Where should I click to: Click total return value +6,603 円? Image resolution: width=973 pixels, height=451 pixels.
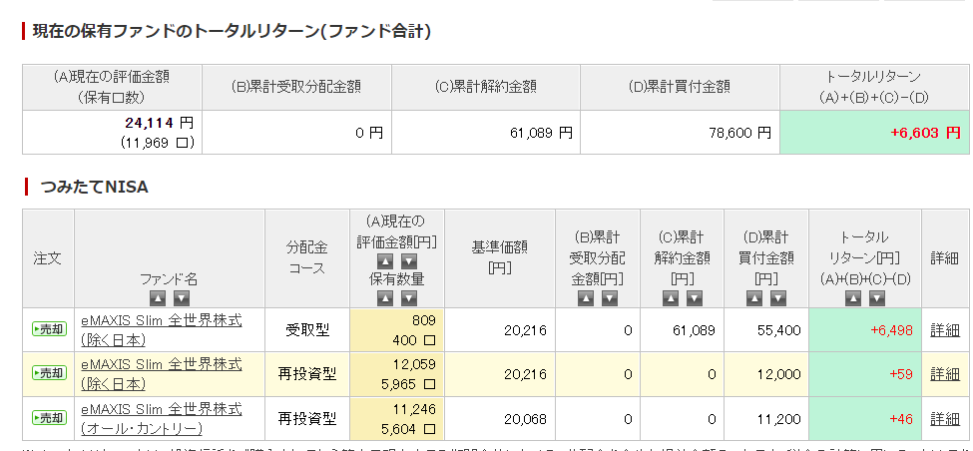click(x=925, y=132)
